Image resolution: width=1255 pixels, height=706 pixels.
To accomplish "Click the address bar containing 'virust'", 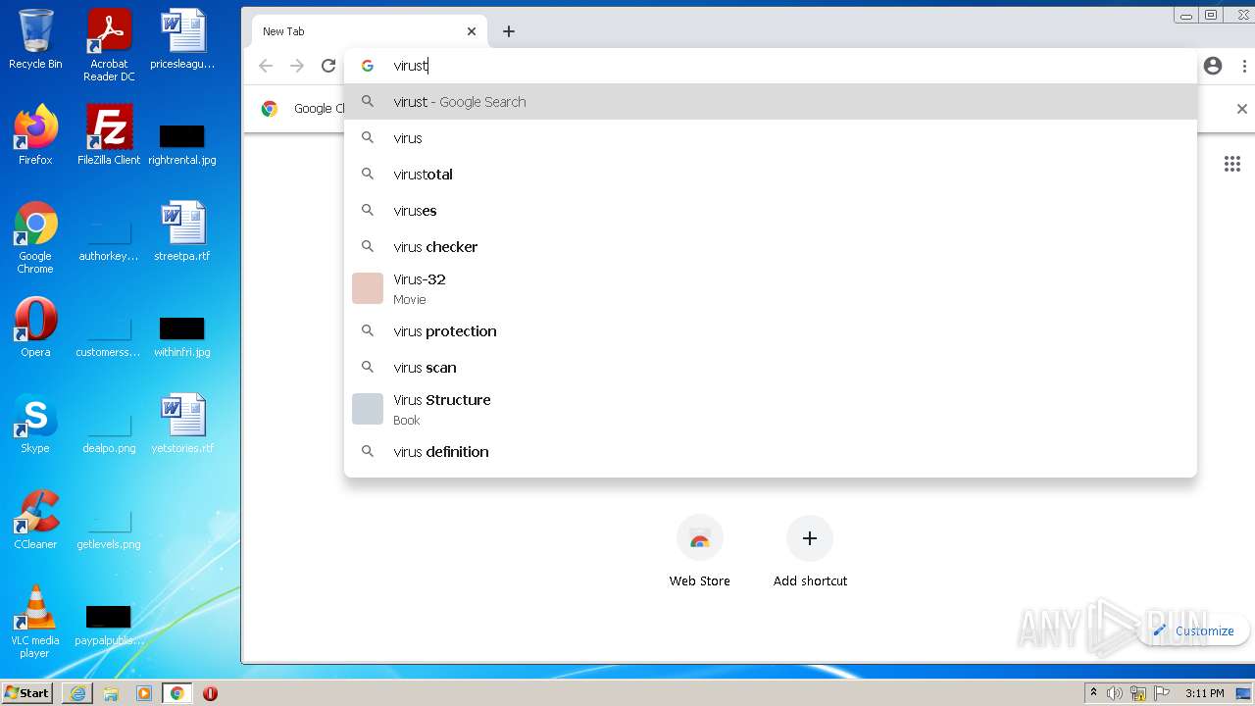I will coord(770,66).
